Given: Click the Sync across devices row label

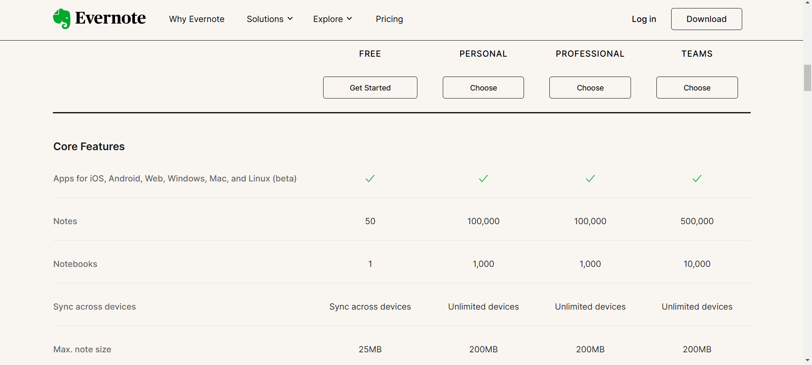Looking at the screenshot, I should coord(94,307).
